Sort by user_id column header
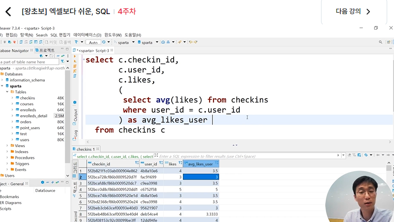The image size is (394, 222). pyautogui.click(x=152, y=164)
